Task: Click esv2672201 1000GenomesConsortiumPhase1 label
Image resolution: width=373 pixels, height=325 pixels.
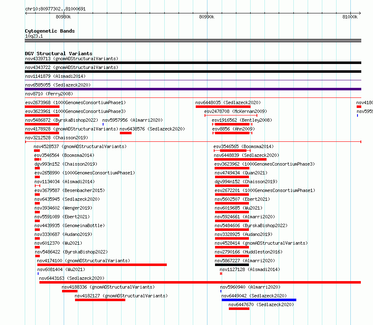Action: (x=265, y=190)
